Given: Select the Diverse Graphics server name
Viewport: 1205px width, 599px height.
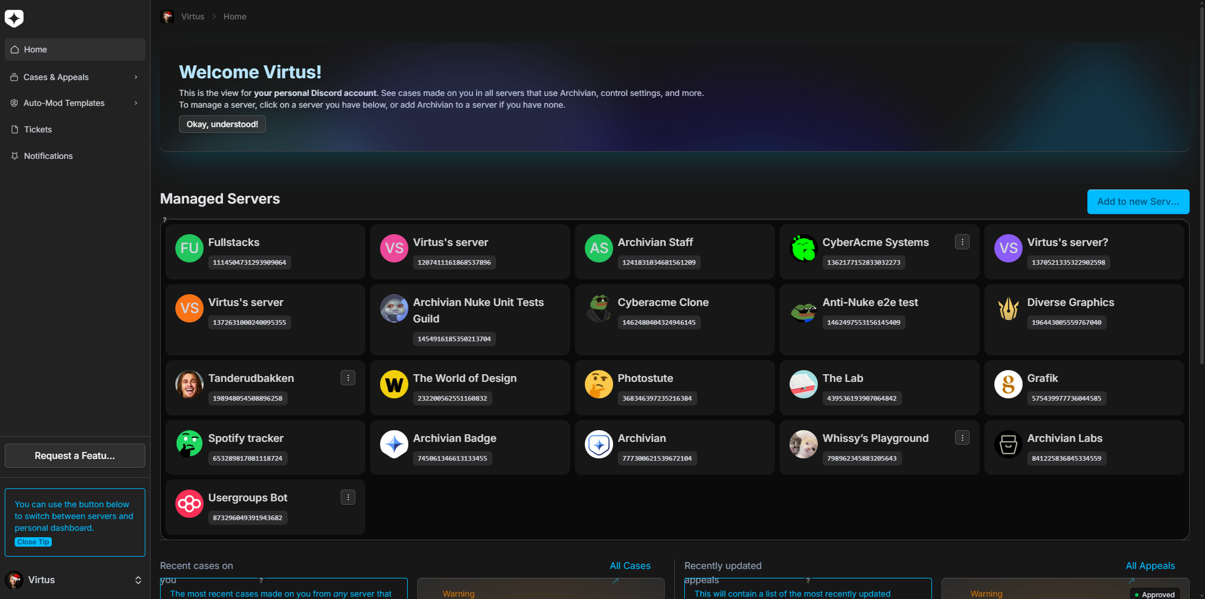Looking at the screenshot, I should pos(1071,302).
